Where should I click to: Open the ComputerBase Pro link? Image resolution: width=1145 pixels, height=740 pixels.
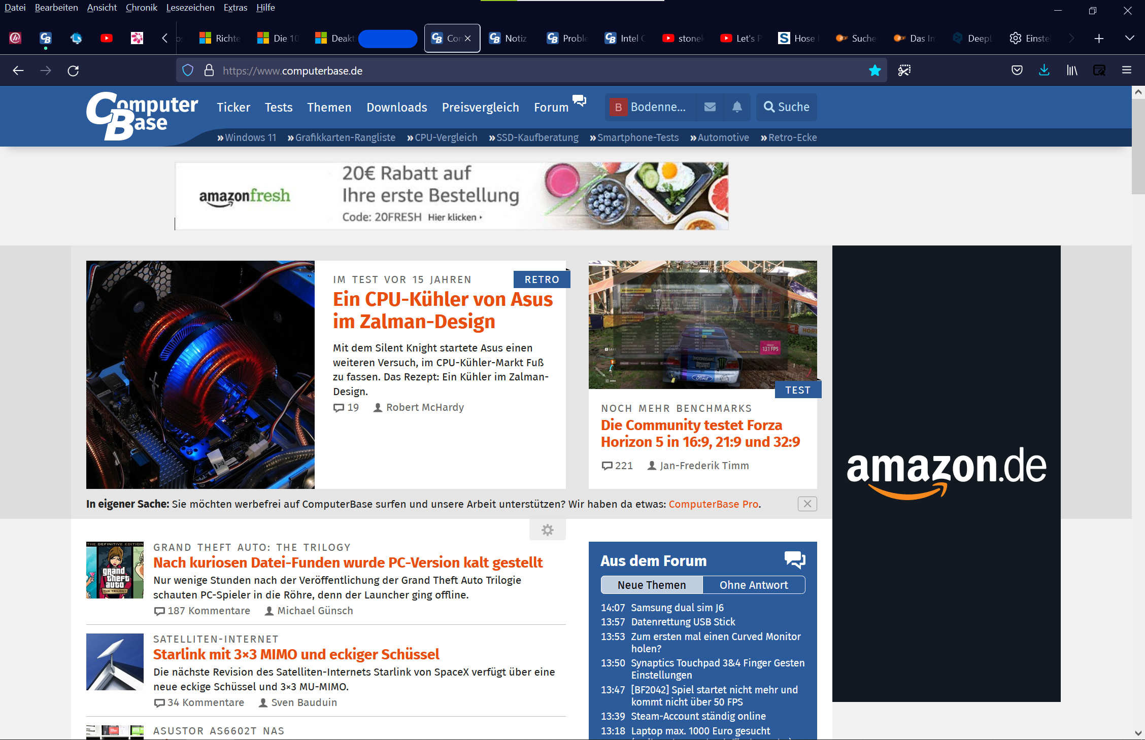[713, 504]
